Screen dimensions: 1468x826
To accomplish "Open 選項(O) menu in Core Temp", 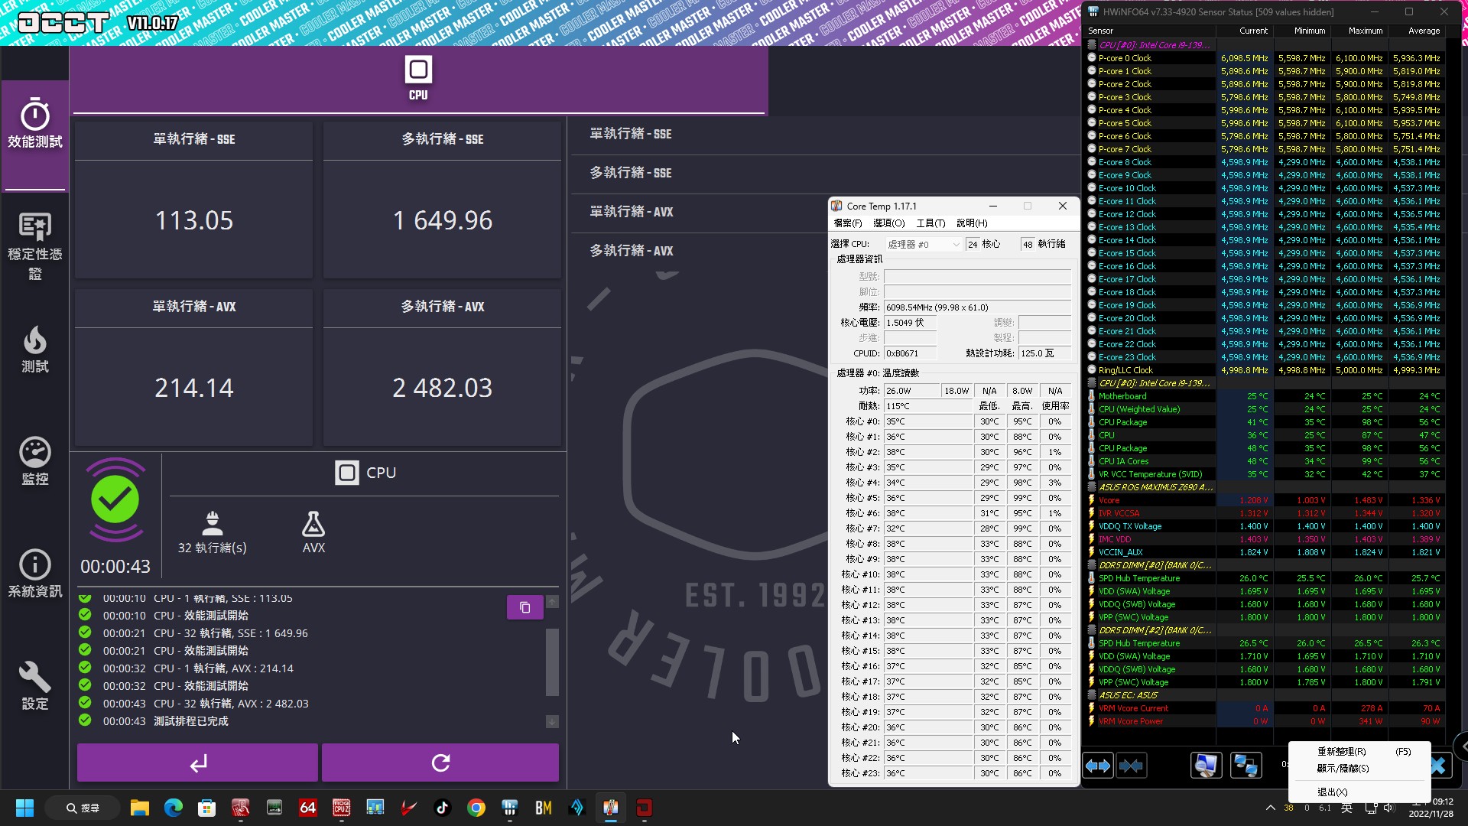I will tap(888, 223).
